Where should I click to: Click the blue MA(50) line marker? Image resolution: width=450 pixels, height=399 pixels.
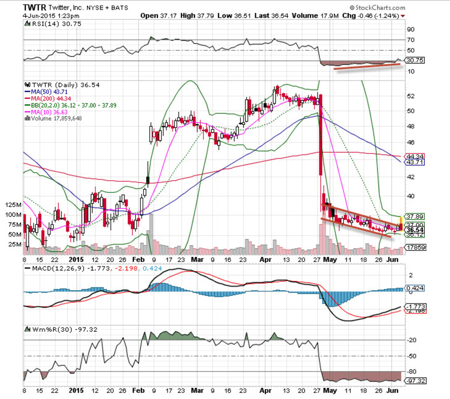point(27,92)
